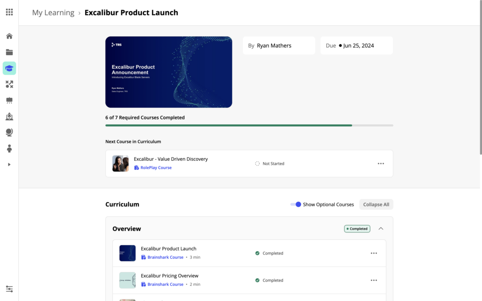
Task: Open the strategy playbook arrows icon
Action: [x=9, y=84]
